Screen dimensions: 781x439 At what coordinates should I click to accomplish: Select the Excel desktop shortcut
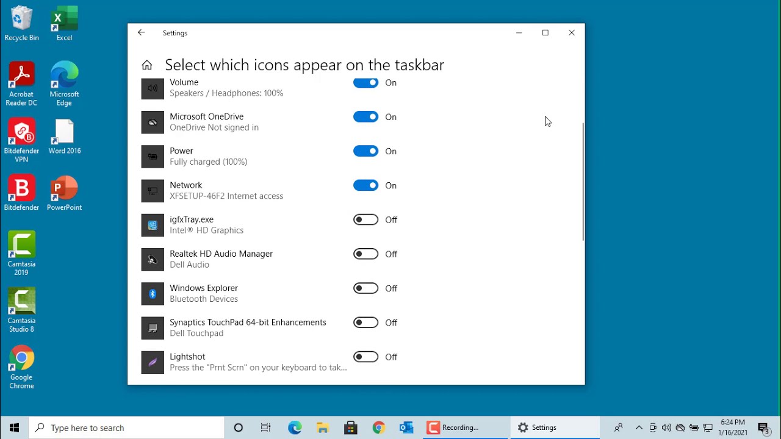point(64,24)
